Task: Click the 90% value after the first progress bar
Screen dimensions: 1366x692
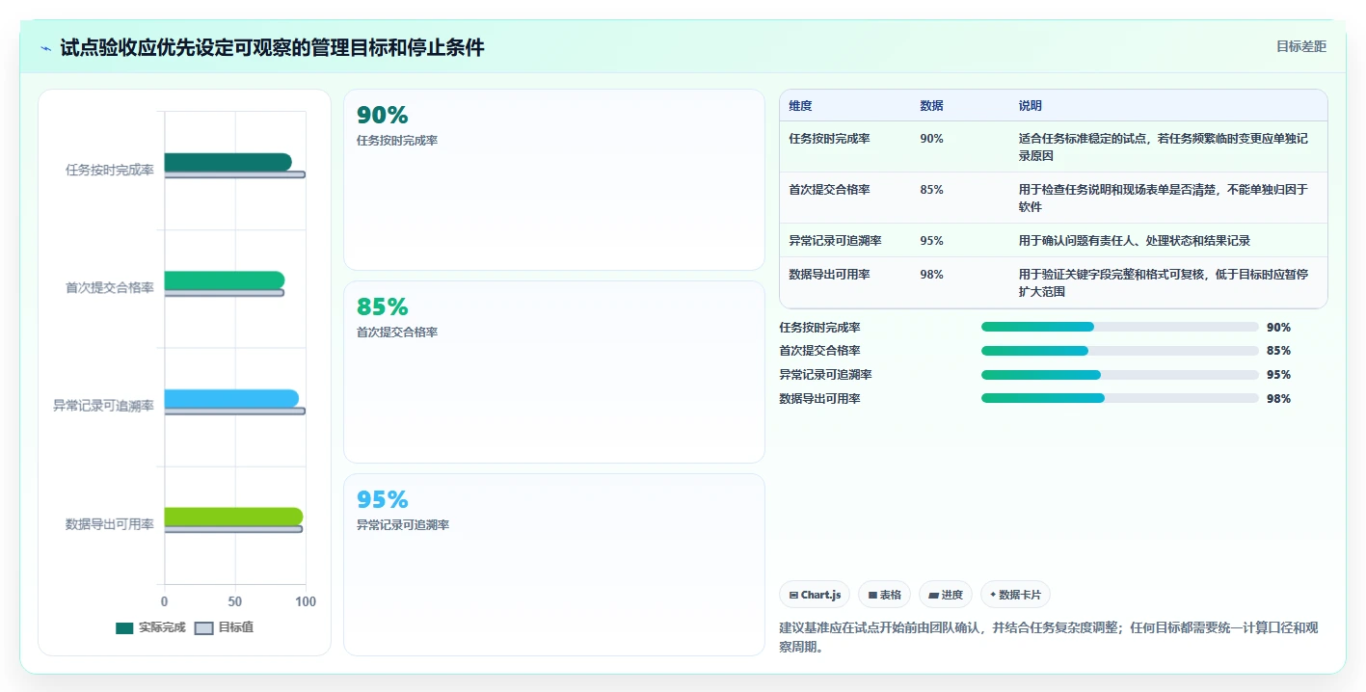Action: coord(1278,328)
